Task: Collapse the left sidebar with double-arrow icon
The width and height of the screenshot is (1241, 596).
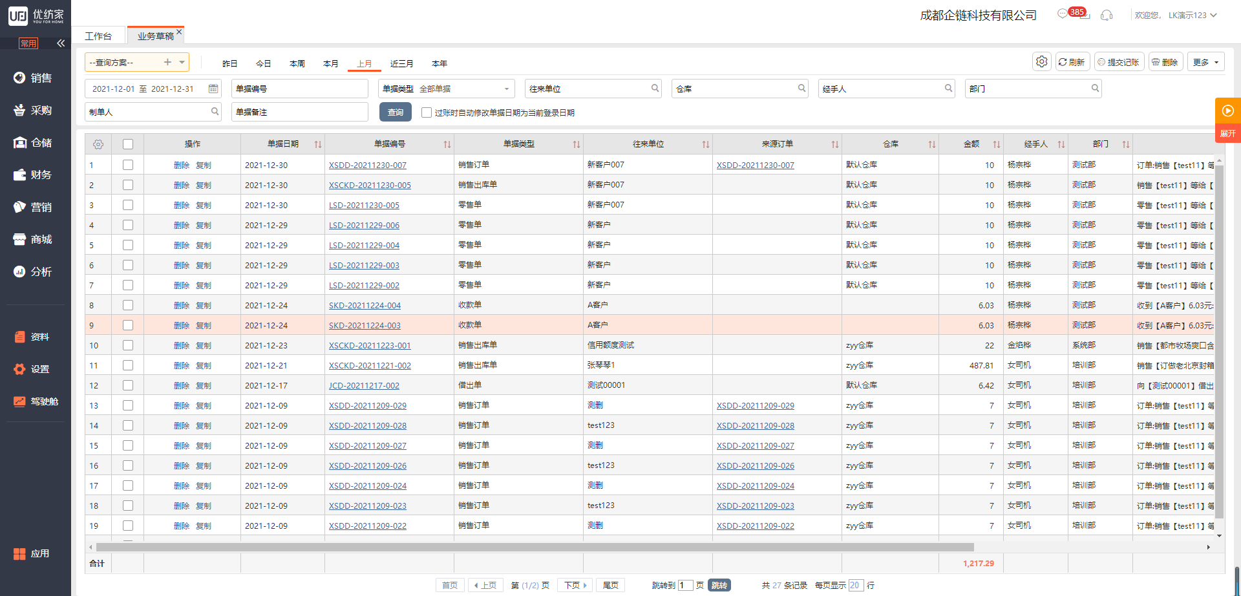Action: point(61,43)
